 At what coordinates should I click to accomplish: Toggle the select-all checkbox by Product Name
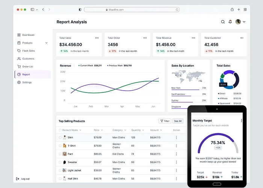point(60,130)
